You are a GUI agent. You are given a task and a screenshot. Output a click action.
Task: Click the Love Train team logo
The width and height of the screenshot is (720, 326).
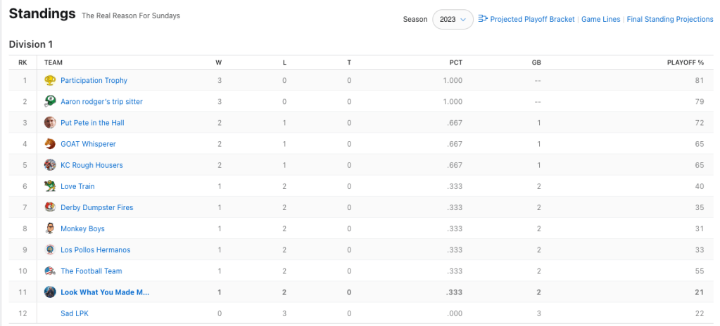(50, 186)
